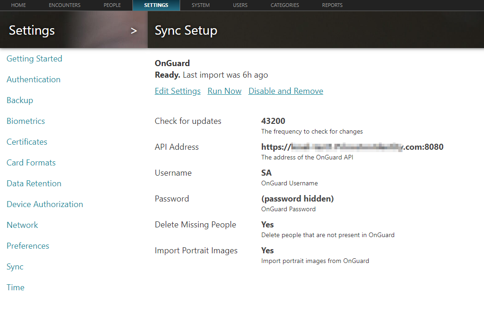Click the 'API Address' label
This screenshot has width=484, height=318.
pyautogui.click(x=176, y=147)
